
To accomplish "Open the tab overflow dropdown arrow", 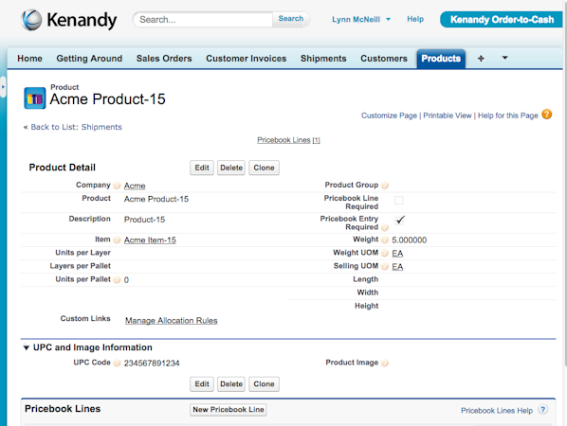I will click(x=504, y=58).
